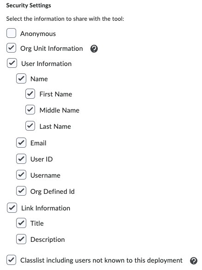Viewport: 202px width, 270px height.
Task: Open help icon next to Classlist option
Action: (194, 260)
